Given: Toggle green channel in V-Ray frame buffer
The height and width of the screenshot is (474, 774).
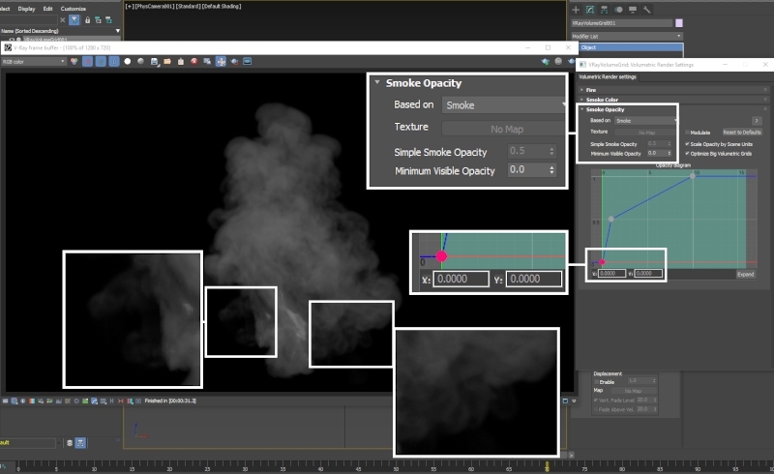Looking at the screenshot, I should 101,61.
